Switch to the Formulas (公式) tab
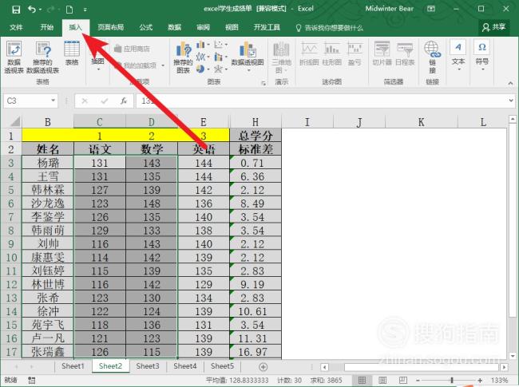The width and height of the screenshot is (519, 387). [x=145, y=27]
